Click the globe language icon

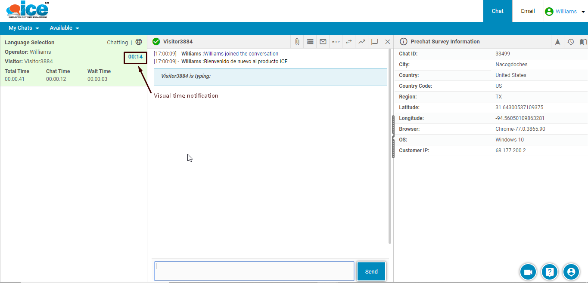139,42
